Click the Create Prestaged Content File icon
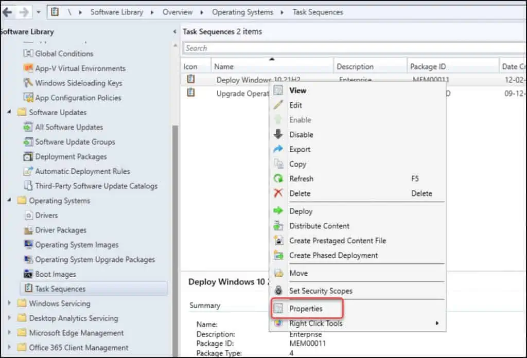Image resolution: width=527 pixels, height=358 pixels. point(278,240)
